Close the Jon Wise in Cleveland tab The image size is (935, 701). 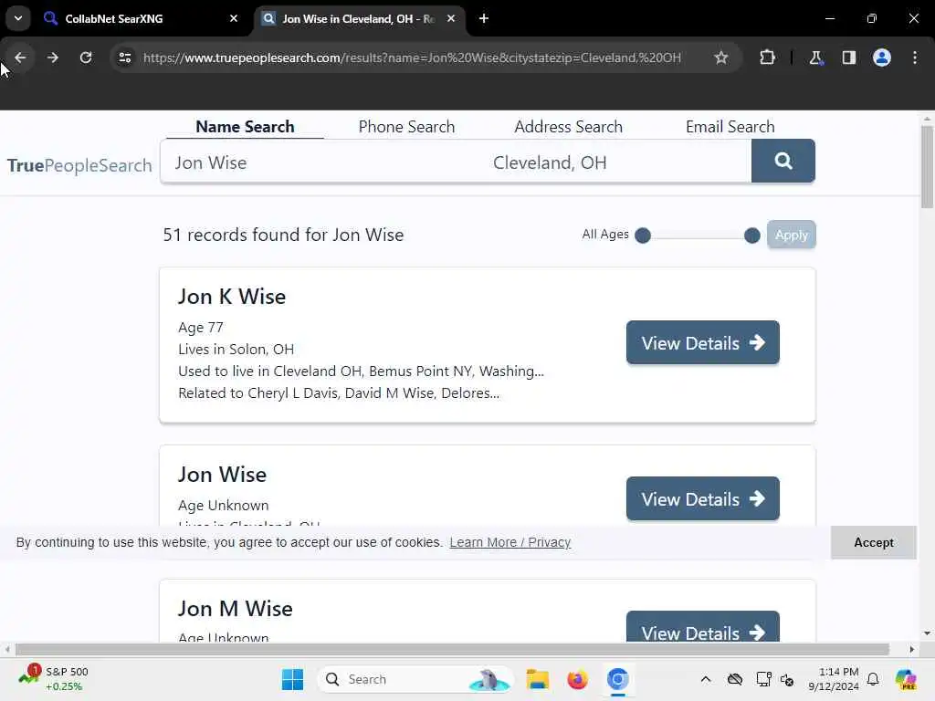(451, 18)
